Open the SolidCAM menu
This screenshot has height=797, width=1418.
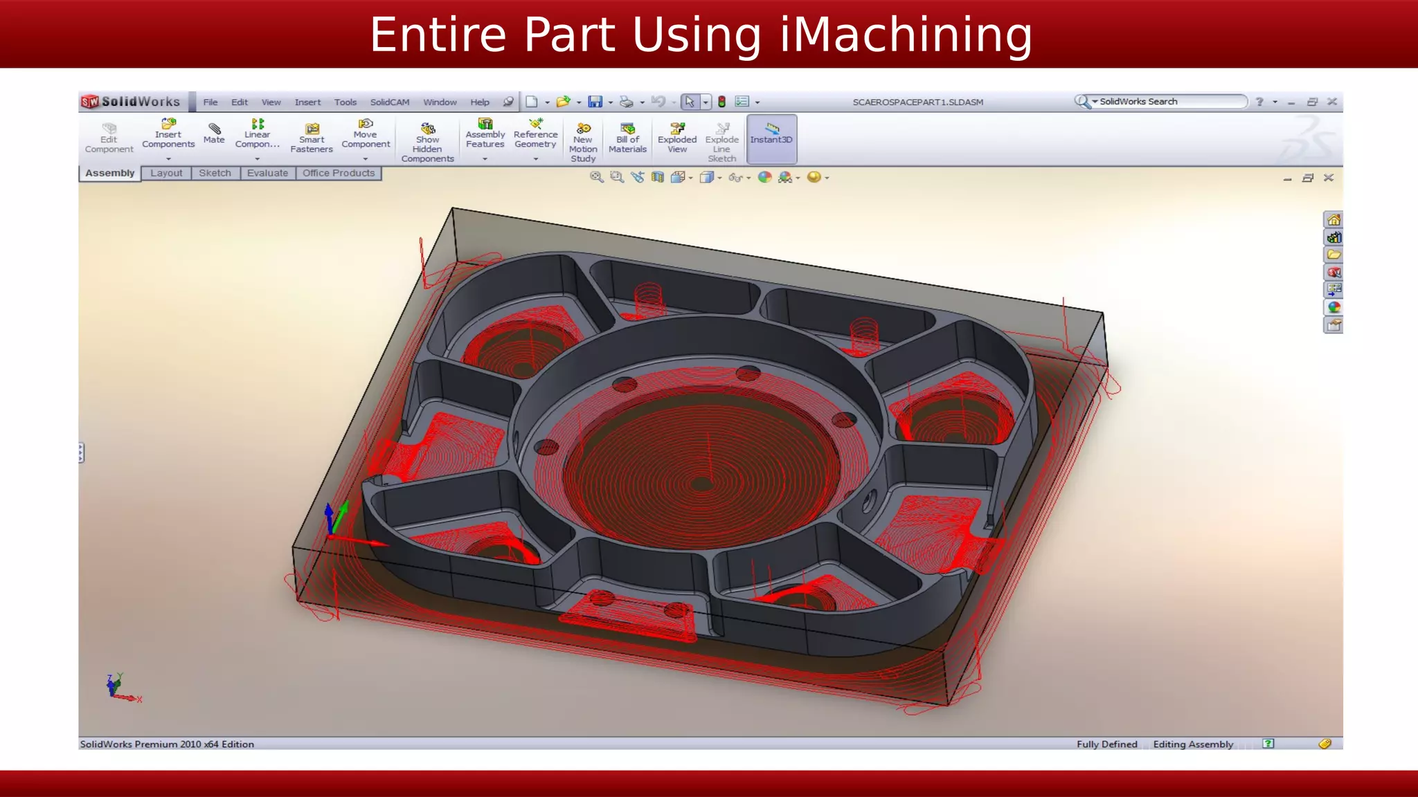390,102
